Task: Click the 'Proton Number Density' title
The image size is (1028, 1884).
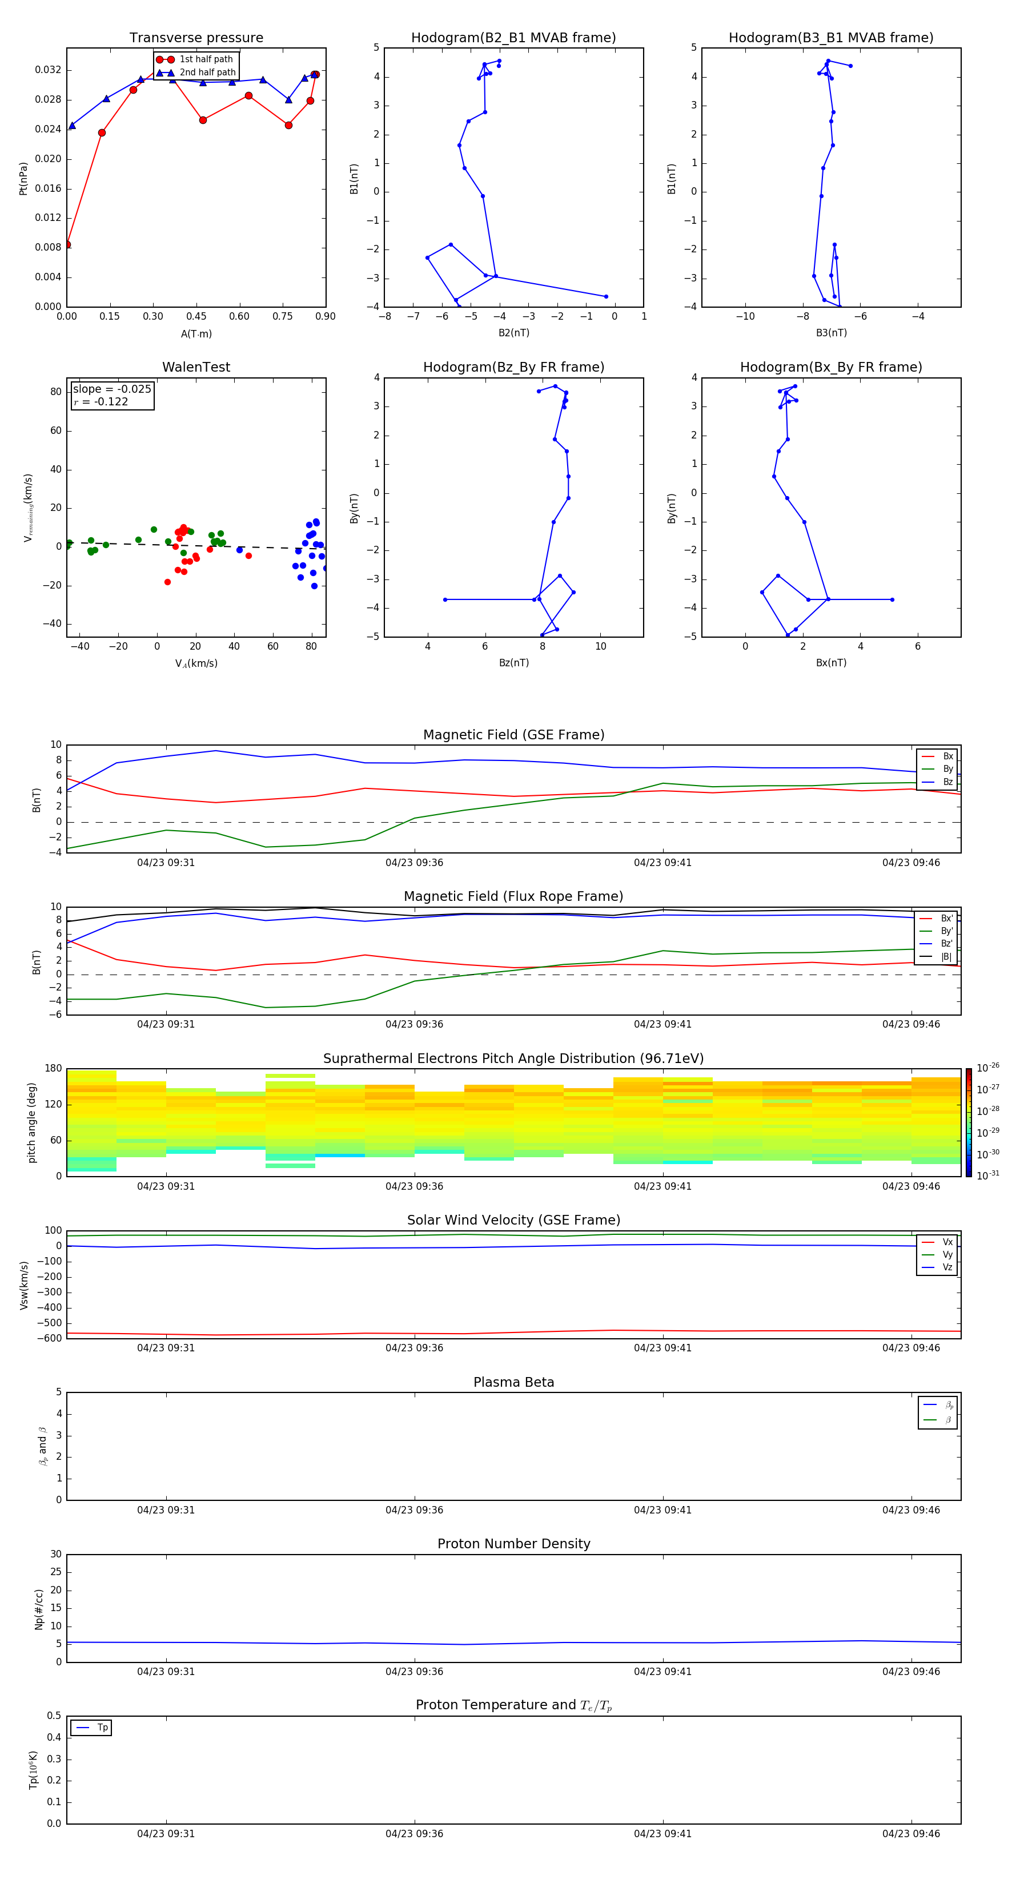Action: 513,1544
